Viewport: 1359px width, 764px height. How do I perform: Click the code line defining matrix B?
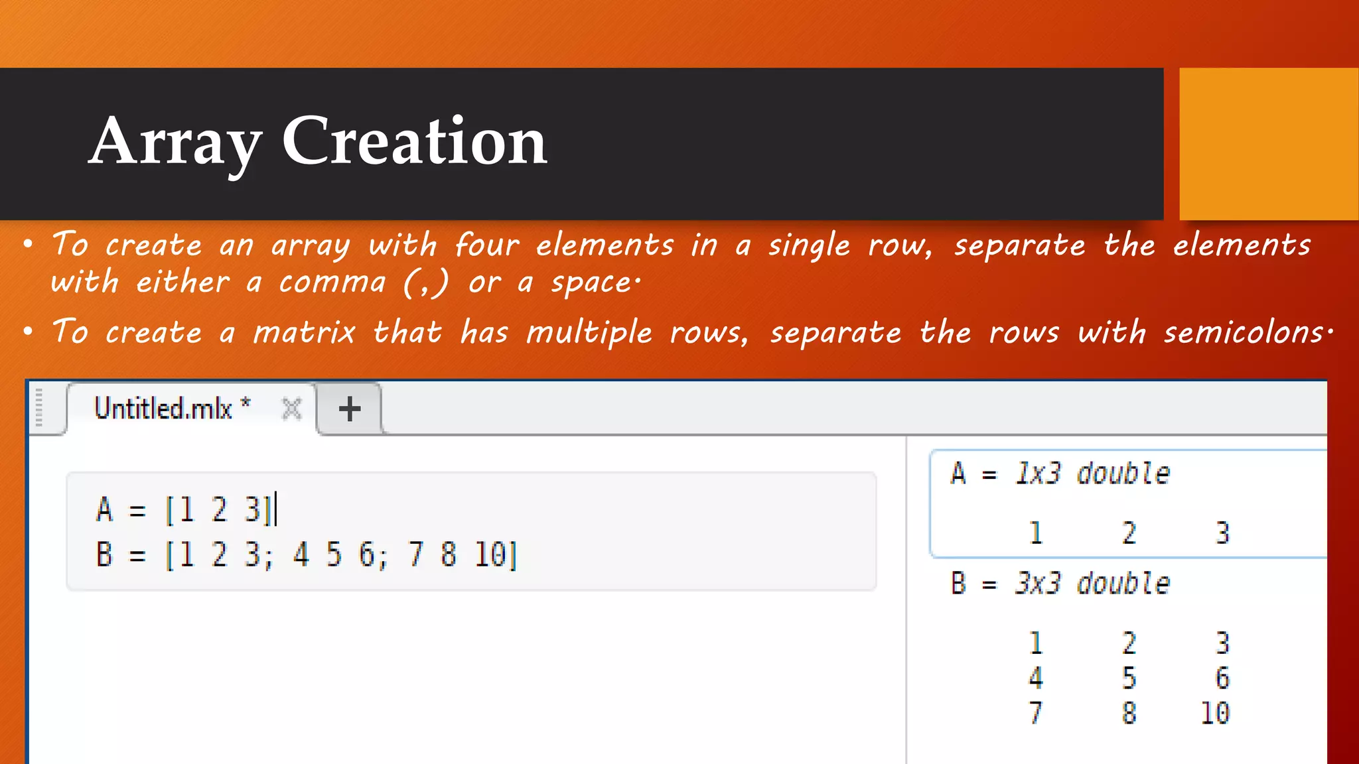click(306, 554)
